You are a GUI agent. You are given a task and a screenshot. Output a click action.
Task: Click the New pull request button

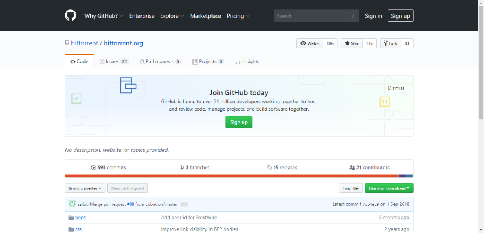128,188
